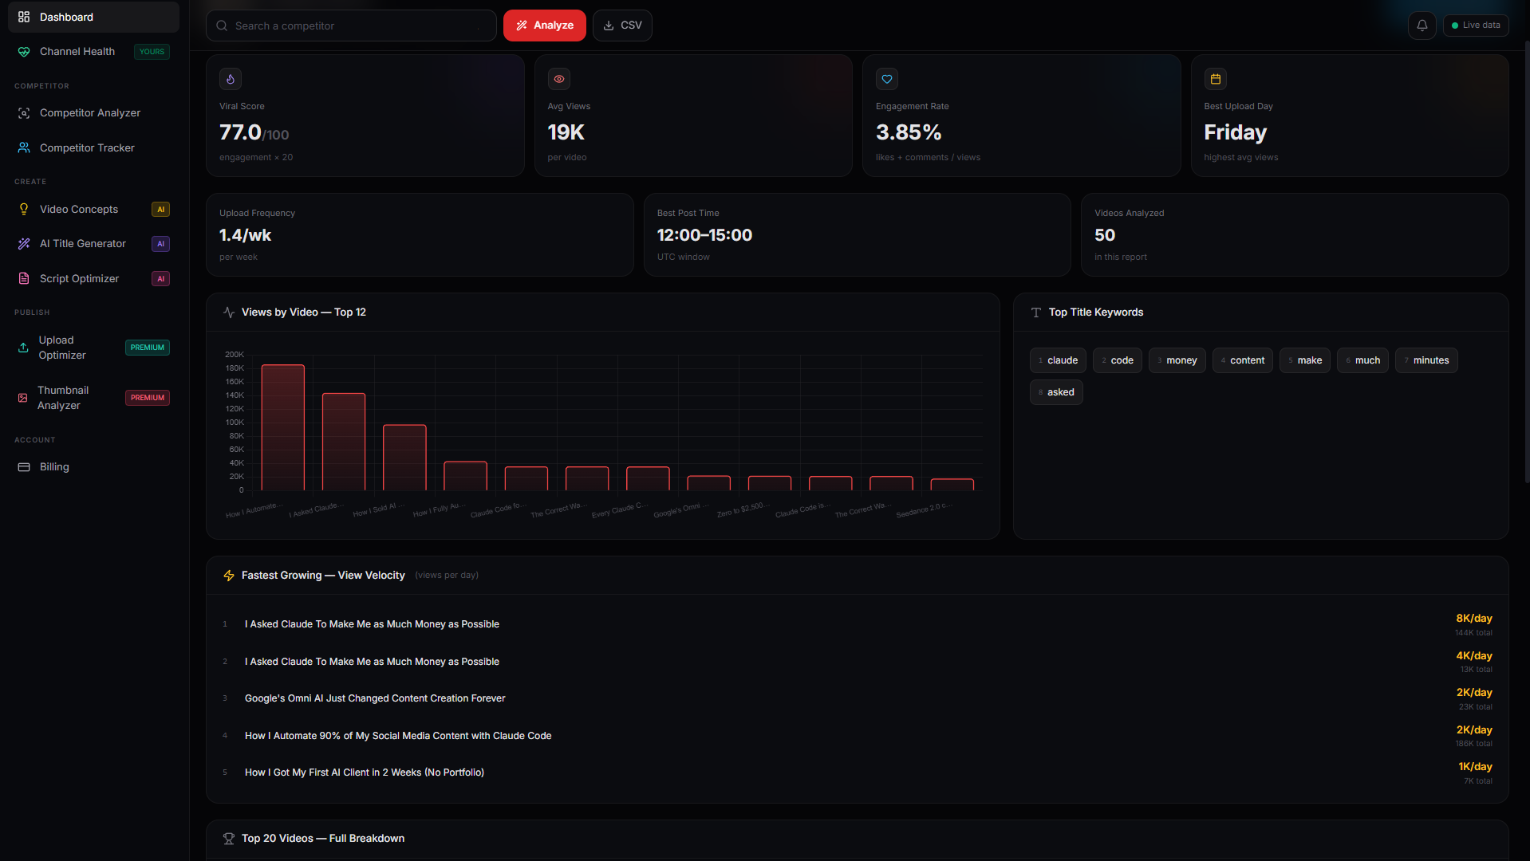The width and height of the screenshot is (1530, 861).
Task: Click the Channel Health heart icon
Action: pos(24,52)
